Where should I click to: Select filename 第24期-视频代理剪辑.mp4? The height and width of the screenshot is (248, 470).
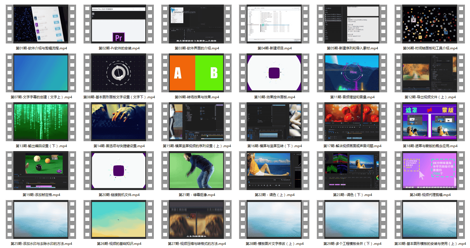(x=430, y=195)
